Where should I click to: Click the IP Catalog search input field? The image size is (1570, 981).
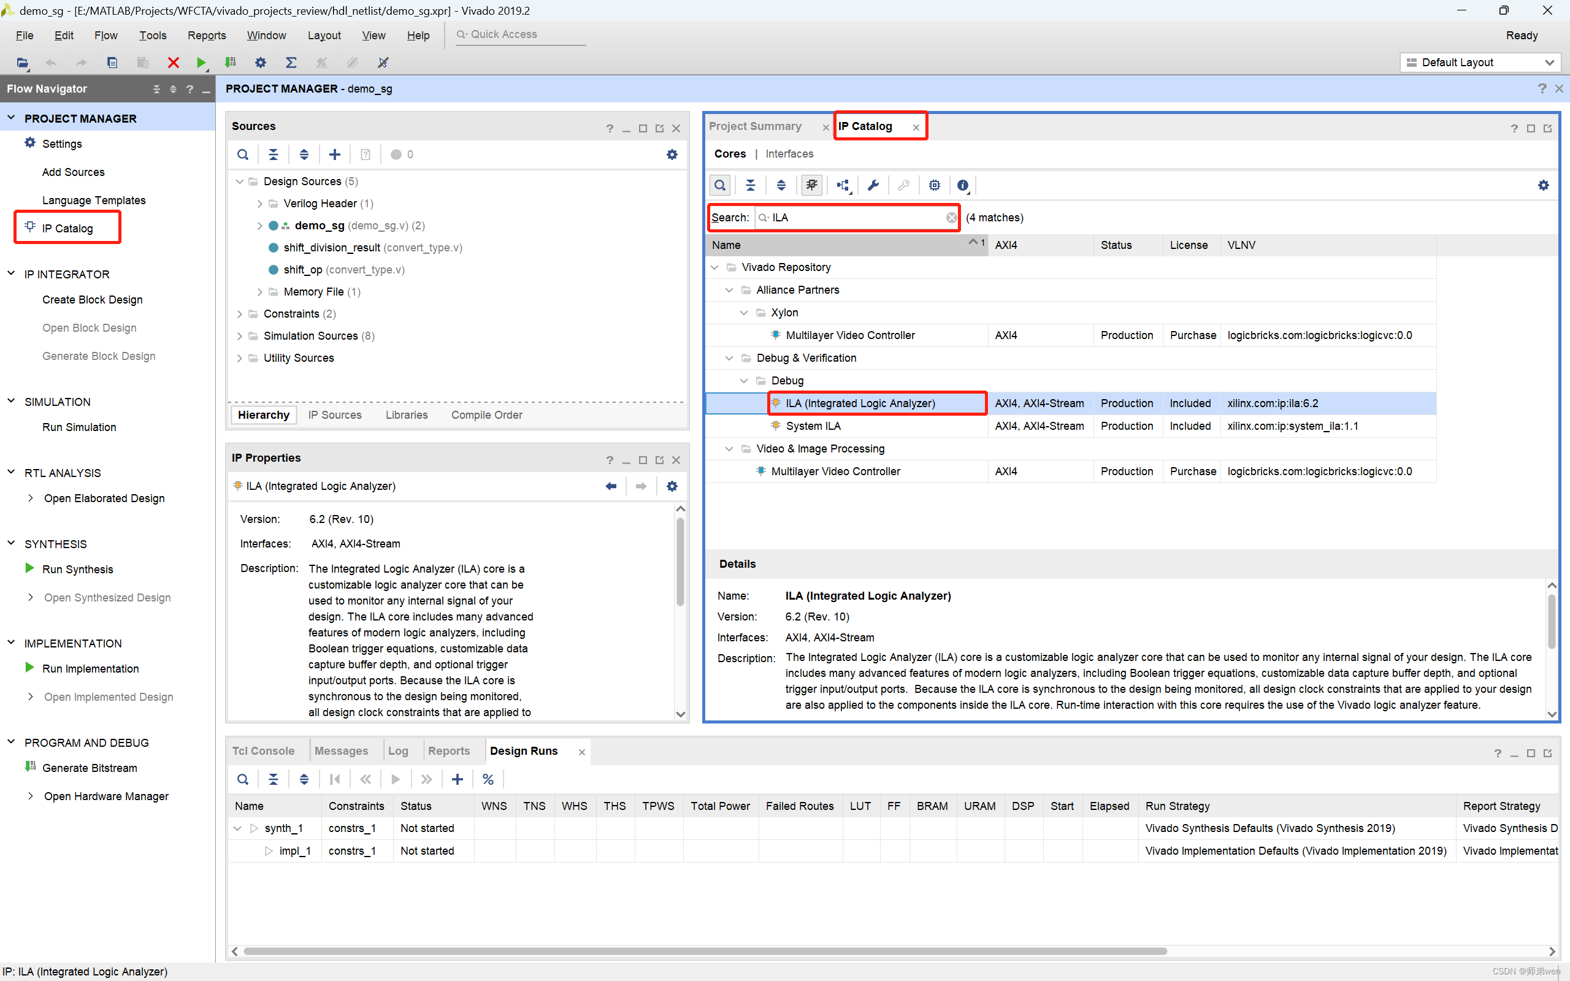pyautogui.click(x=856, y=218)
